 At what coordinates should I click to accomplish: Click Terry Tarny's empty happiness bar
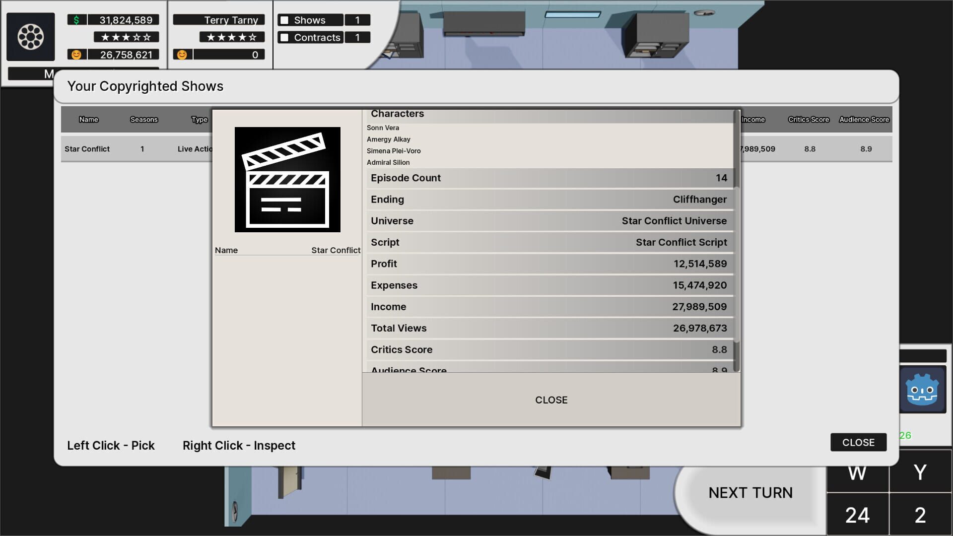coord(228,55)
